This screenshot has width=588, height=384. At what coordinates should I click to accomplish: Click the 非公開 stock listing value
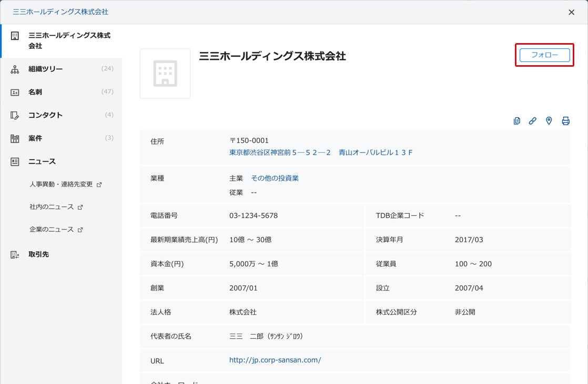[465, 312]
